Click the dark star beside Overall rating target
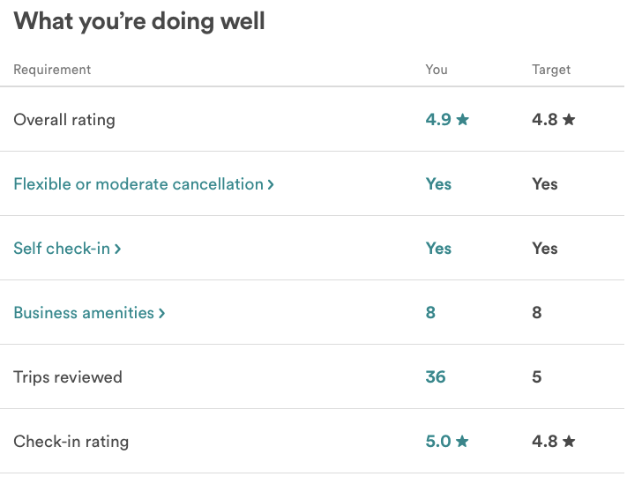This screenshot has width=642, height=484. click(569, 120)
